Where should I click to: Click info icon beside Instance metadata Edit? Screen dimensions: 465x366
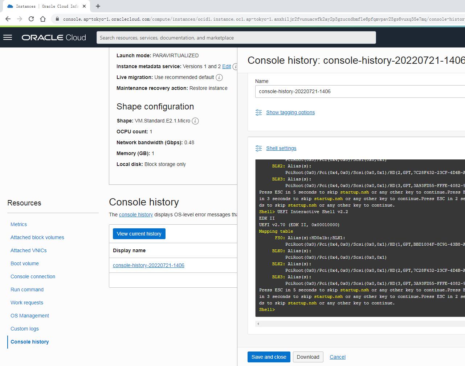tap(235, 67)
